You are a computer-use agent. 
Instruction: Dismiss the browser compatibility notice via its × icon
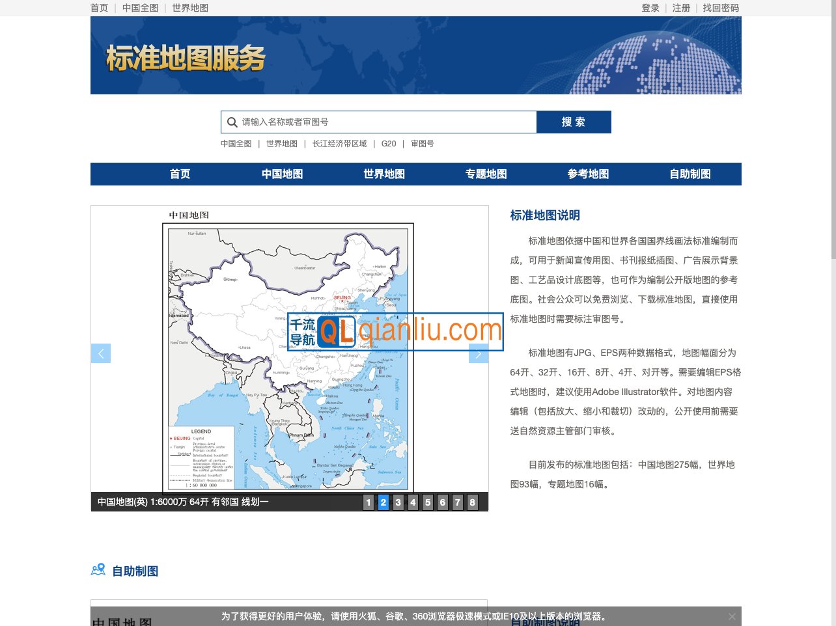[x=732, y=616]
